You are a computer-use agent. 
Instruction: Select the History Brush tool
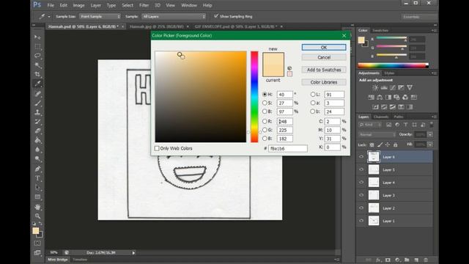pyautogui.click(x=37, y=122)
